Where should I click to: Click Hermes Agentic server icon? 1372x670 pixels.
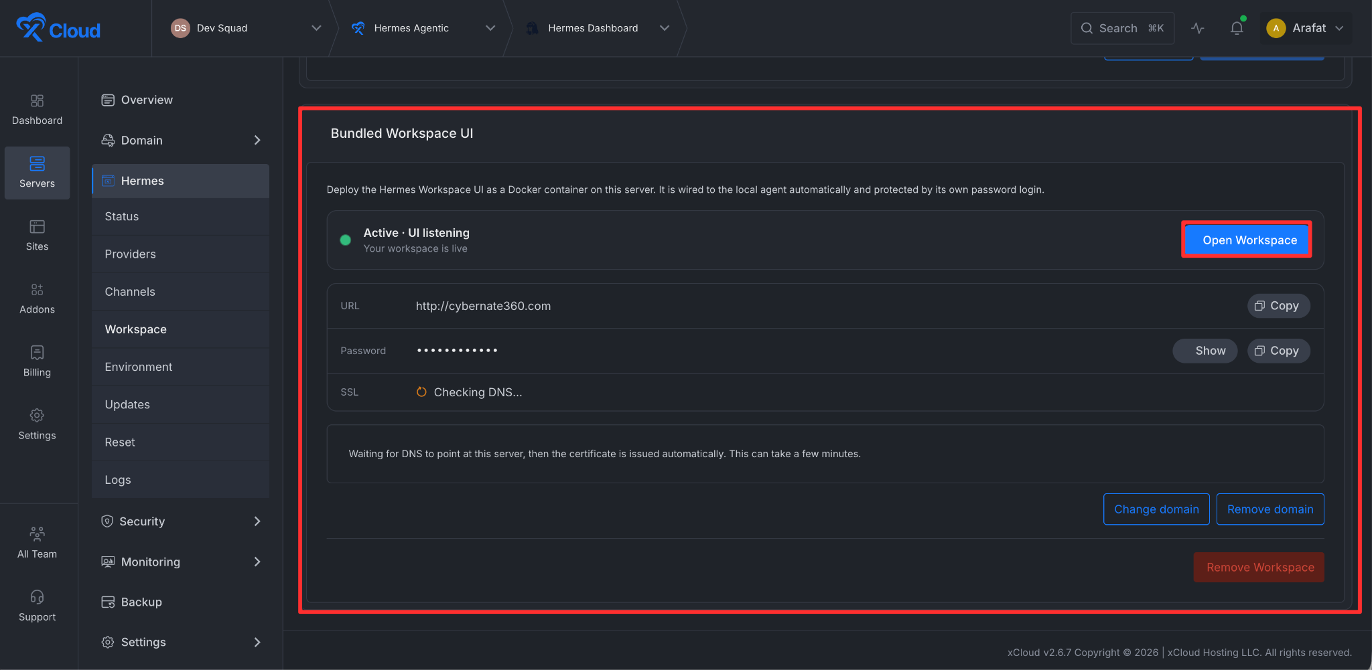tap(358, 28)
